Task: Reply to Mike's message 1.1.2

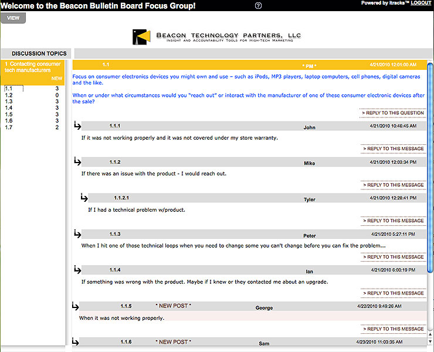Action: pyautogui.click(x=394, y=185)
